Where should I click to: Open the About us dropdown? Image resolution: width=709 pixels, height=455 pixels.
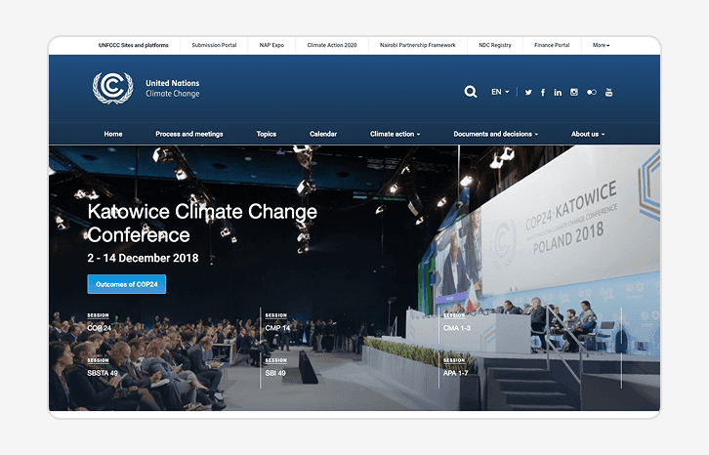588,134
